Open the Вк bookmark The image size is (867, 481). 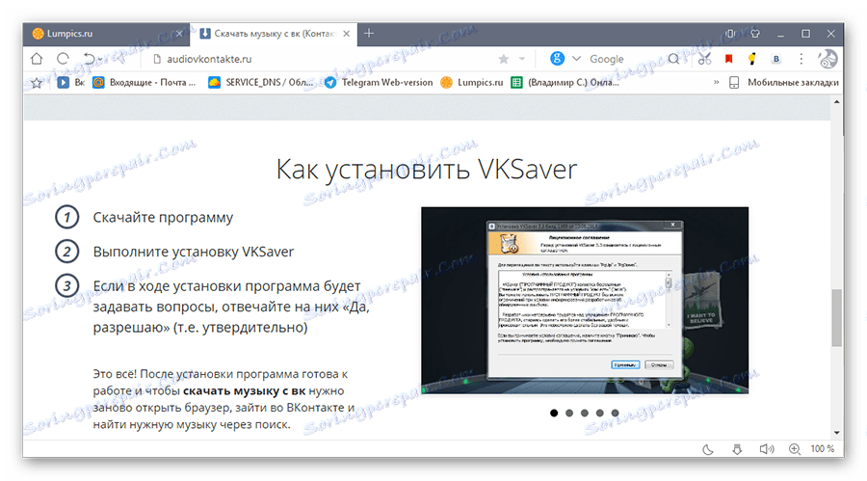coord(71,83)
